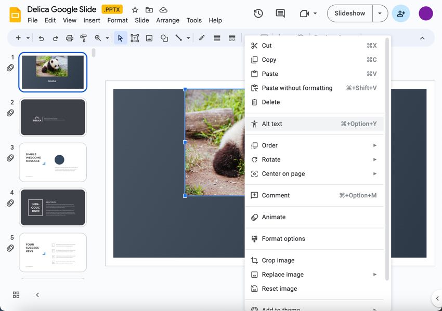The image size is (442, 311).
Task: Click the print icon
Action: [68, 37]
